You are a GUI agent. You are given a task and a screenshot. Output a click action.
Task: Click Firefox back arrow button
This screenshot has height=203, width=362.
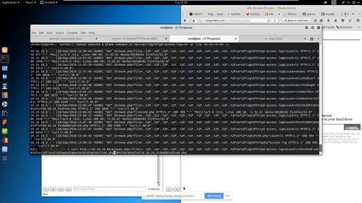[185, 20]
